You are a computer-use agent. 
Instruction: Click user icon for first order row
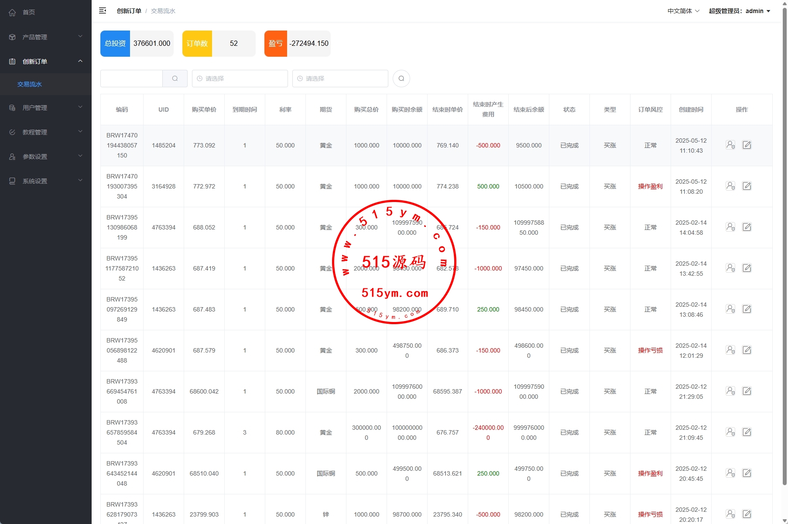(x=730, y=145)
